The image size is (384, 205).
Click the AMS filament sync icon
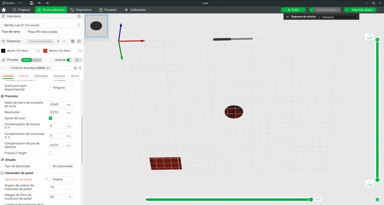73,41
